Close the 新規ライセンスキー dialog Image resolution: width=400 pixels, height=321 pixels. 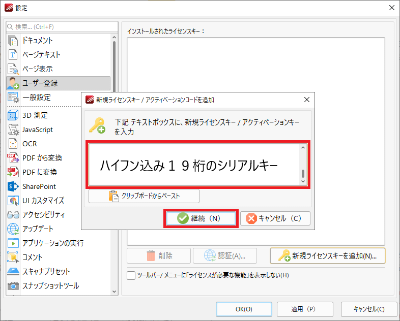point(307,100)
